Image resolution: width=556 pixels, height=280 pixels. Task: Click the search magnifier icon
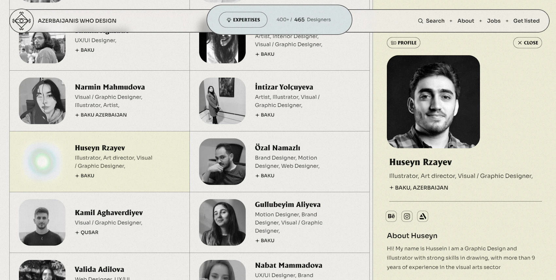[421, 21]
